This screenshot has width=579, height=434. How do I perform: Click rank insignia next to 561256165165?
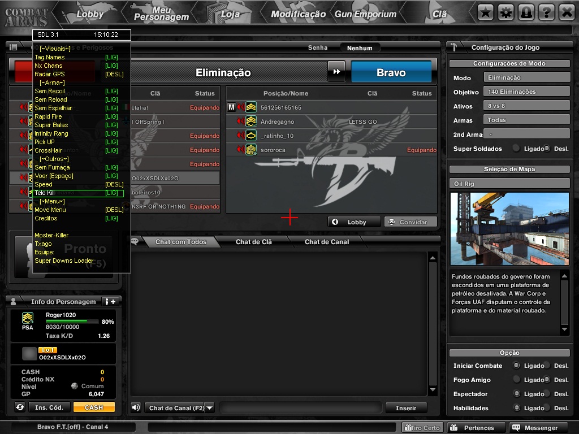251,107
